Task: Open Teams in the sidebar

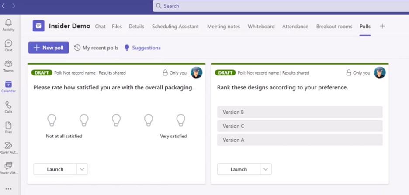Action: click(x=8, y=66)
